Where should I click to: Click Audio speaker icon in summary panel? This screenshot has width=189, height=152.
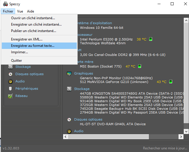[x=69, y=131]
